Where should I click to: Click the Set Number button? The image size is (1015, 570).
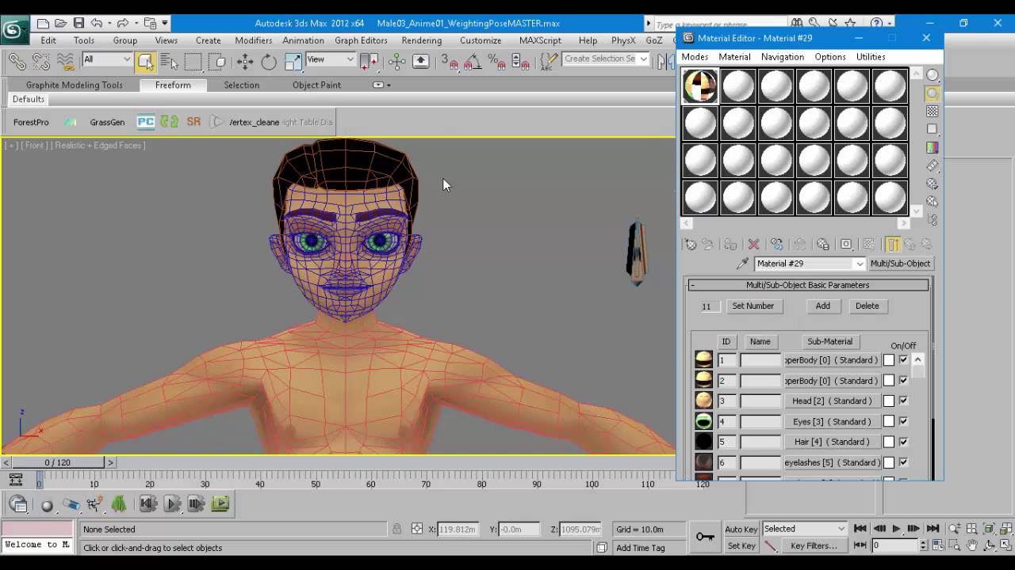(753, 306)
